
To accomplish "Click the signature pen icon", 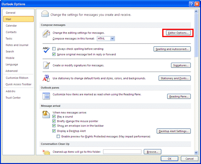I will 46,65.
